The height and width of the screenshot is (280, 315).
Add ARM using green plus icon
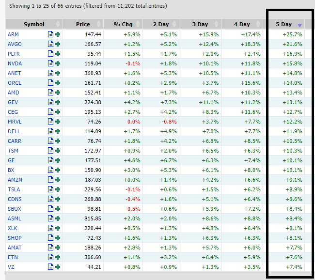pos(58,34)
